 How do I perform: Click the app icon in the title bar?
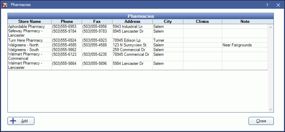click(x=5, y=5)
